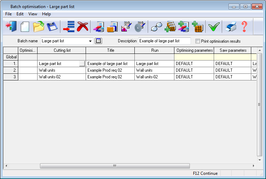Image resolution: width=266 pixels, height=179 pixels.
Task: Click the saw blade parameters icon
Action: (140, 27)
